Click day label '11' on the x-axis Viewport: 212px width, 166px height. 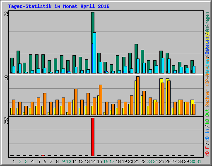[x=75, y=161]
